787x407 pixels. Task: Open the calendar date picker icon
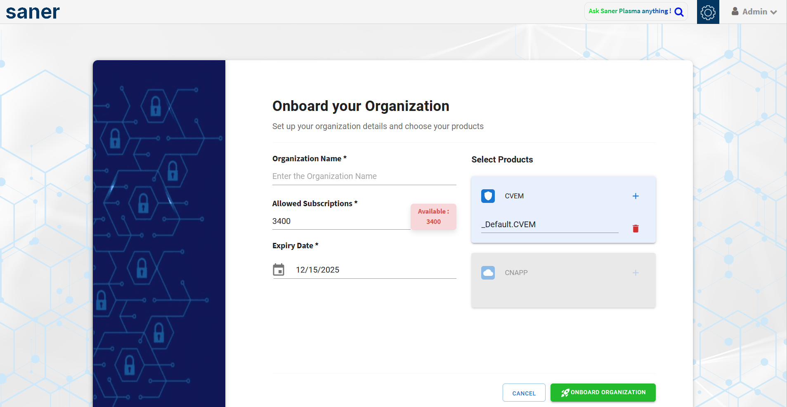(x=279, y=270)
